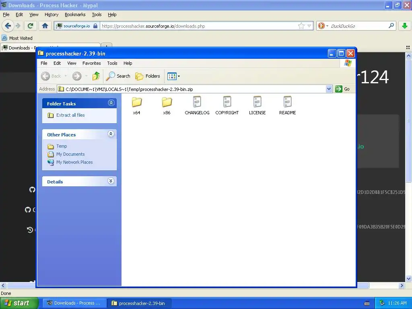Select the Downloads browser tab
The image size is (412, 309).
click(50, 47)
